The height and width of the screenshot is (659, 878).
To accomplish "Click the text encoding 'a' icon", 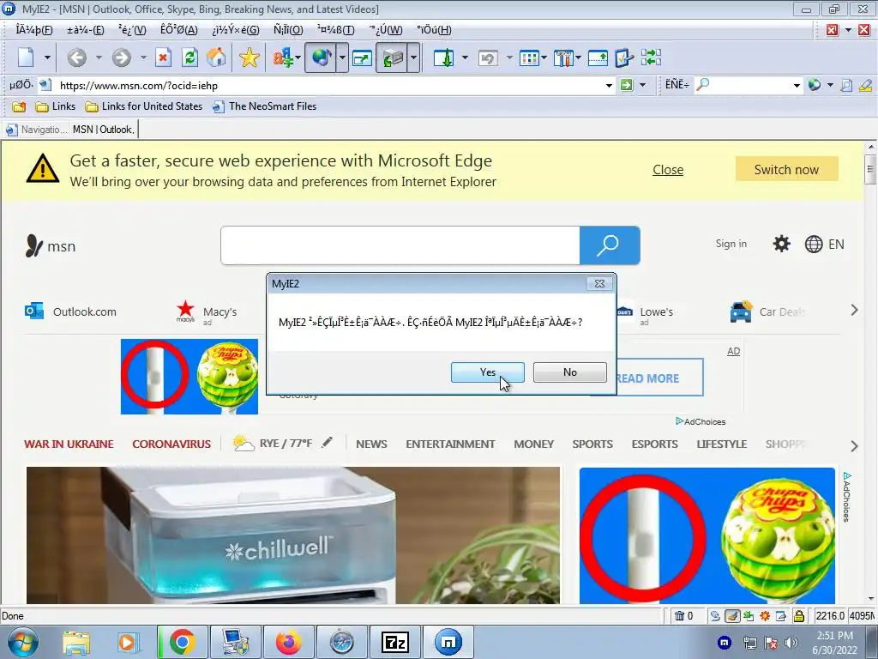I will (283, 57).
